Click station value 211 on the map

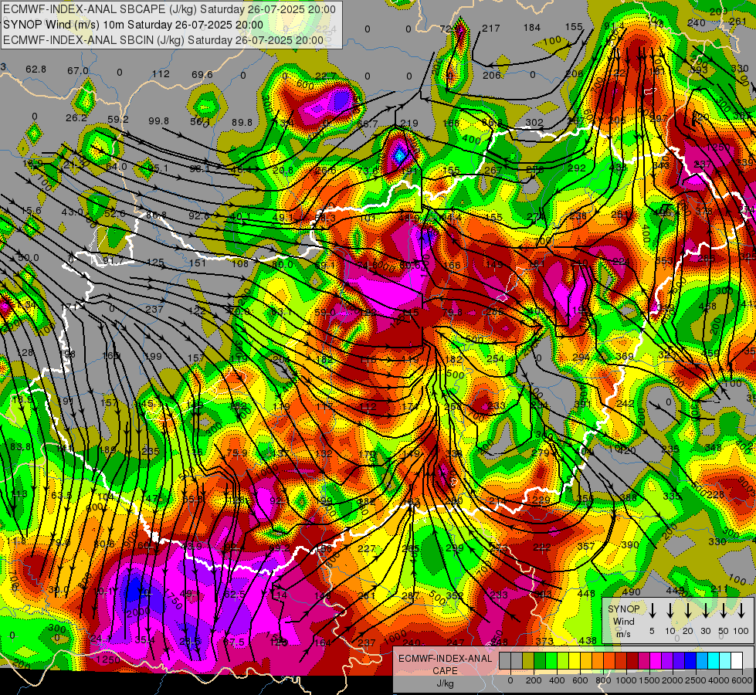point(719,588)
